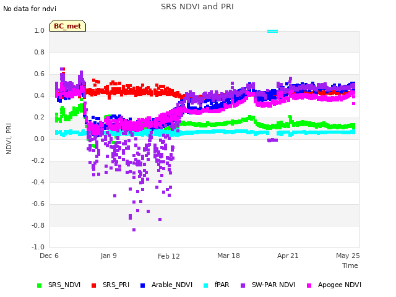Click the Apr 21 x-axis label
The height and width of the screenshot is (297, 396).
coord(288,256)
